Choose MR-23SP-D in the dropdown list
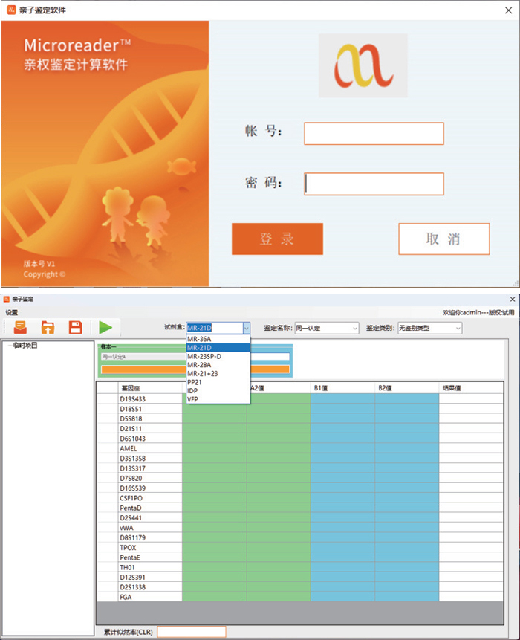This screenshot has height=640, width=520. click(204, 356)
